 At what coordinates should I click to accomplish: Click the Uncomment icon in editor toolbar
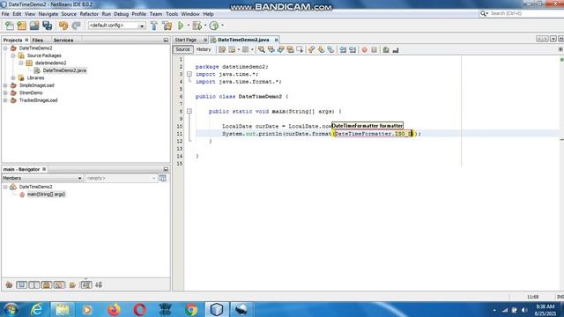(396, 50)
